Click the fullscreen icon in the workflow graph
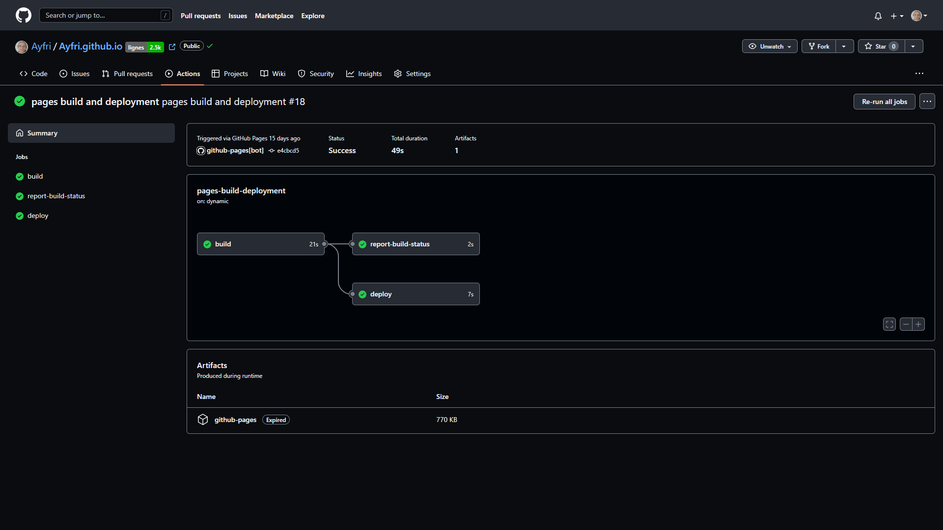The width and height of the screenshot is (943, 530). tap(889, 324)
